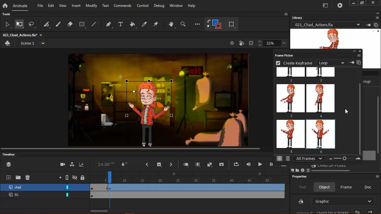Switch to the Frame tab in Properties

point(346,187)
